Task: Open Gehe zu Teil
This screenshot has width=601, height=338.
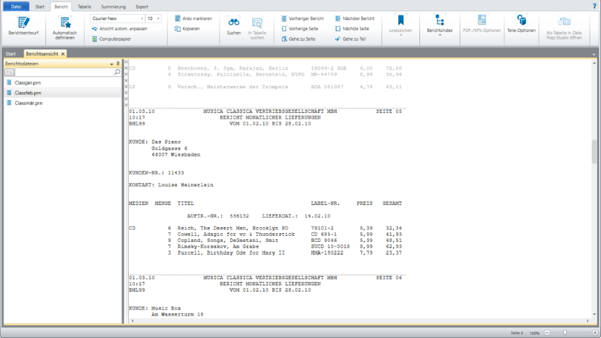Action: 351,39
